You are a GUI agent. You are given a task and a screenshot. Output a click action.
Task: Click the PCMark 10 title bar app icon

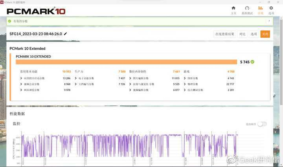2,2
